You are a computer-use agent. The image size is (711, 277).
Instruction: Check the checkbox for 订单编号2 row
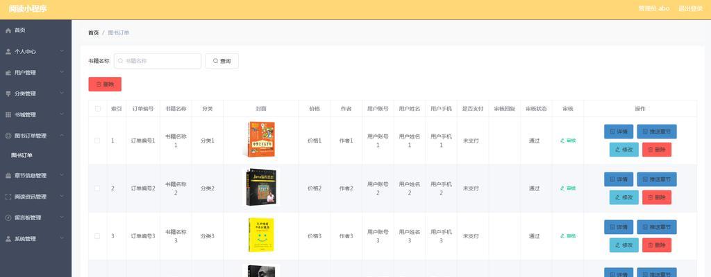coord(97,188)
